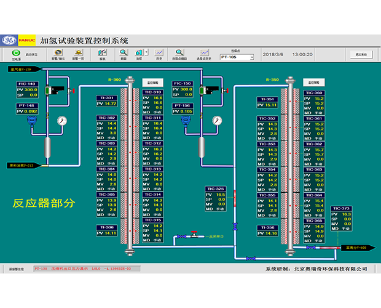
Task: Select the TI-356 reading 14.16
Action: (270, 233)
